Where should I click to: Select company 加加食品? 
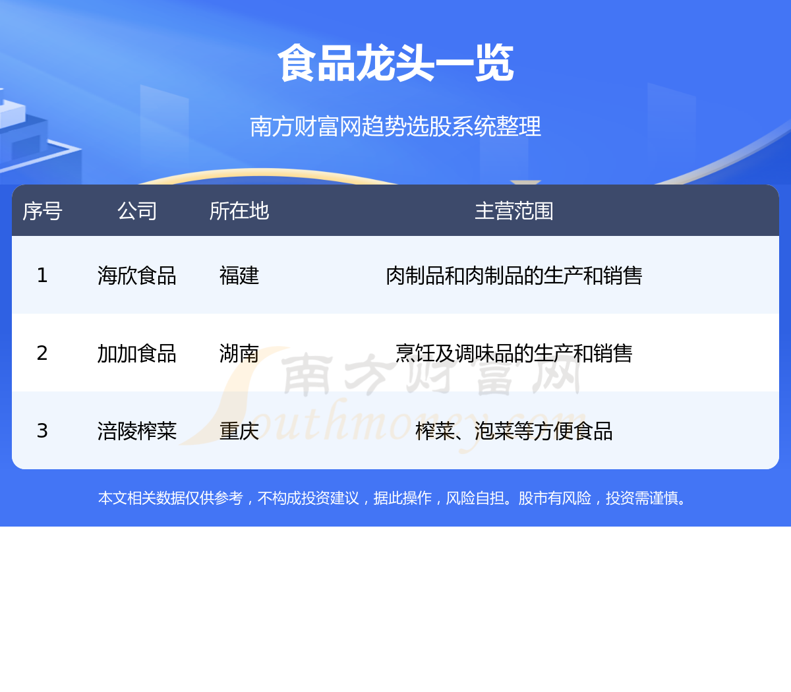137,353
